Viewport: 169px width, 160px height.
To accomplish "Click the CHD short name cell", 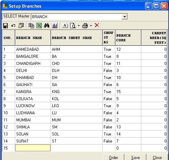I will click(x=77, y=63).
